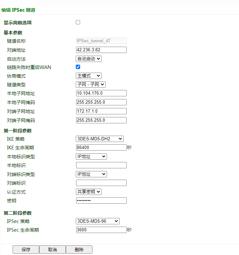
Task: Open the IKE 策略 dropdown 3DES-MD5-DH2
Action: click(x=100, y=139)
